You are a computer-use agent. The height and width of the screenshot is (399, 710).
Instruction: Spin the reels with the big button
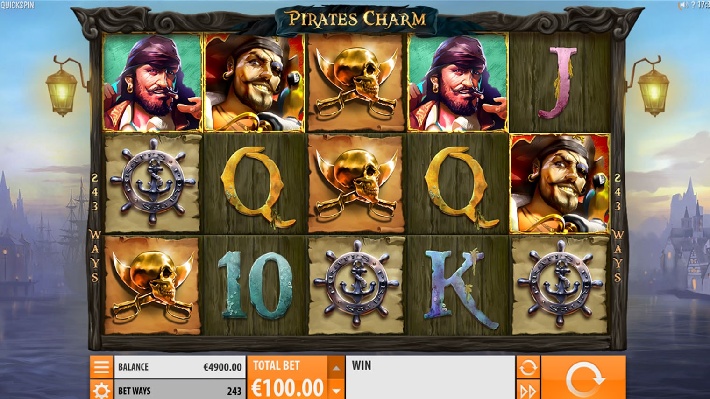tap(584, 378)
